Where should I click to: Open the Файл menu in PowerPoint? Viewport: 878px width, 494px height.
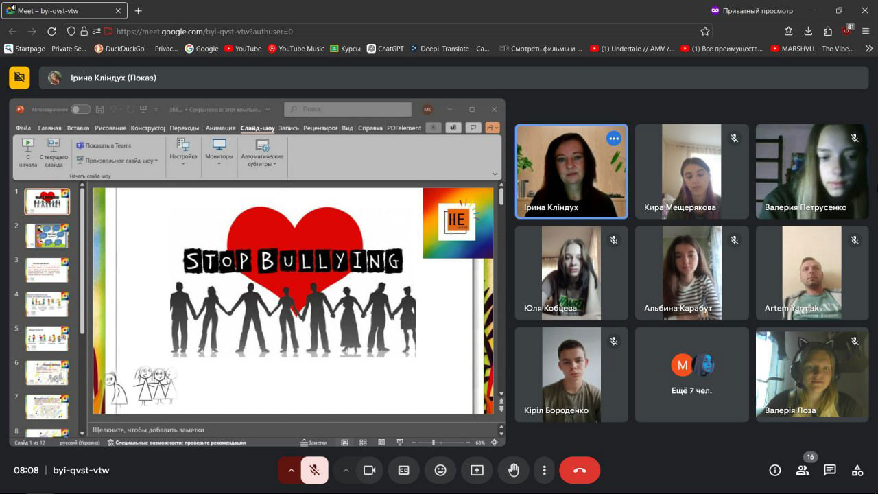(23, 128)
